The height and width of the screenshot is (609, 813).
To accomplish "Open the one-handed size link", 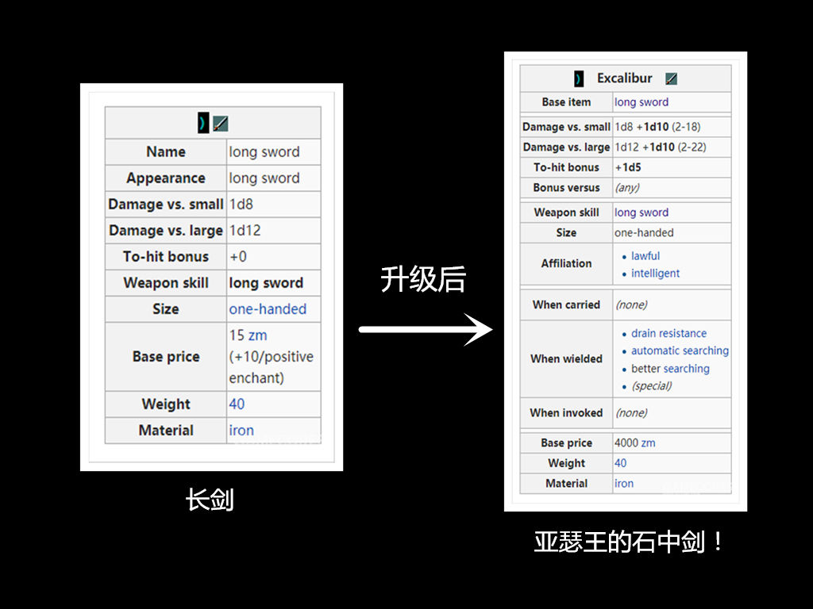I will click(x=268, y=308).
